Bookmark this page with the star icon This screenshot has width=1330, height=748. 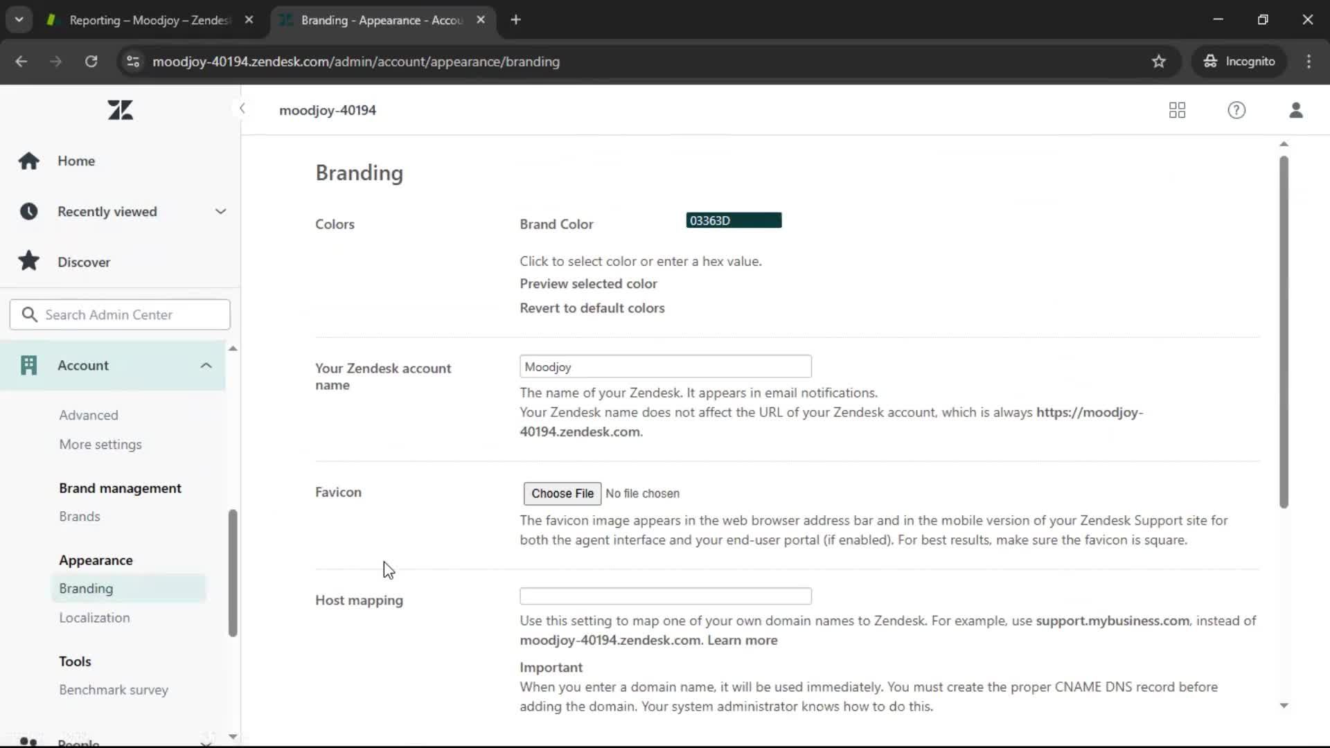(x=1159, y=62)
